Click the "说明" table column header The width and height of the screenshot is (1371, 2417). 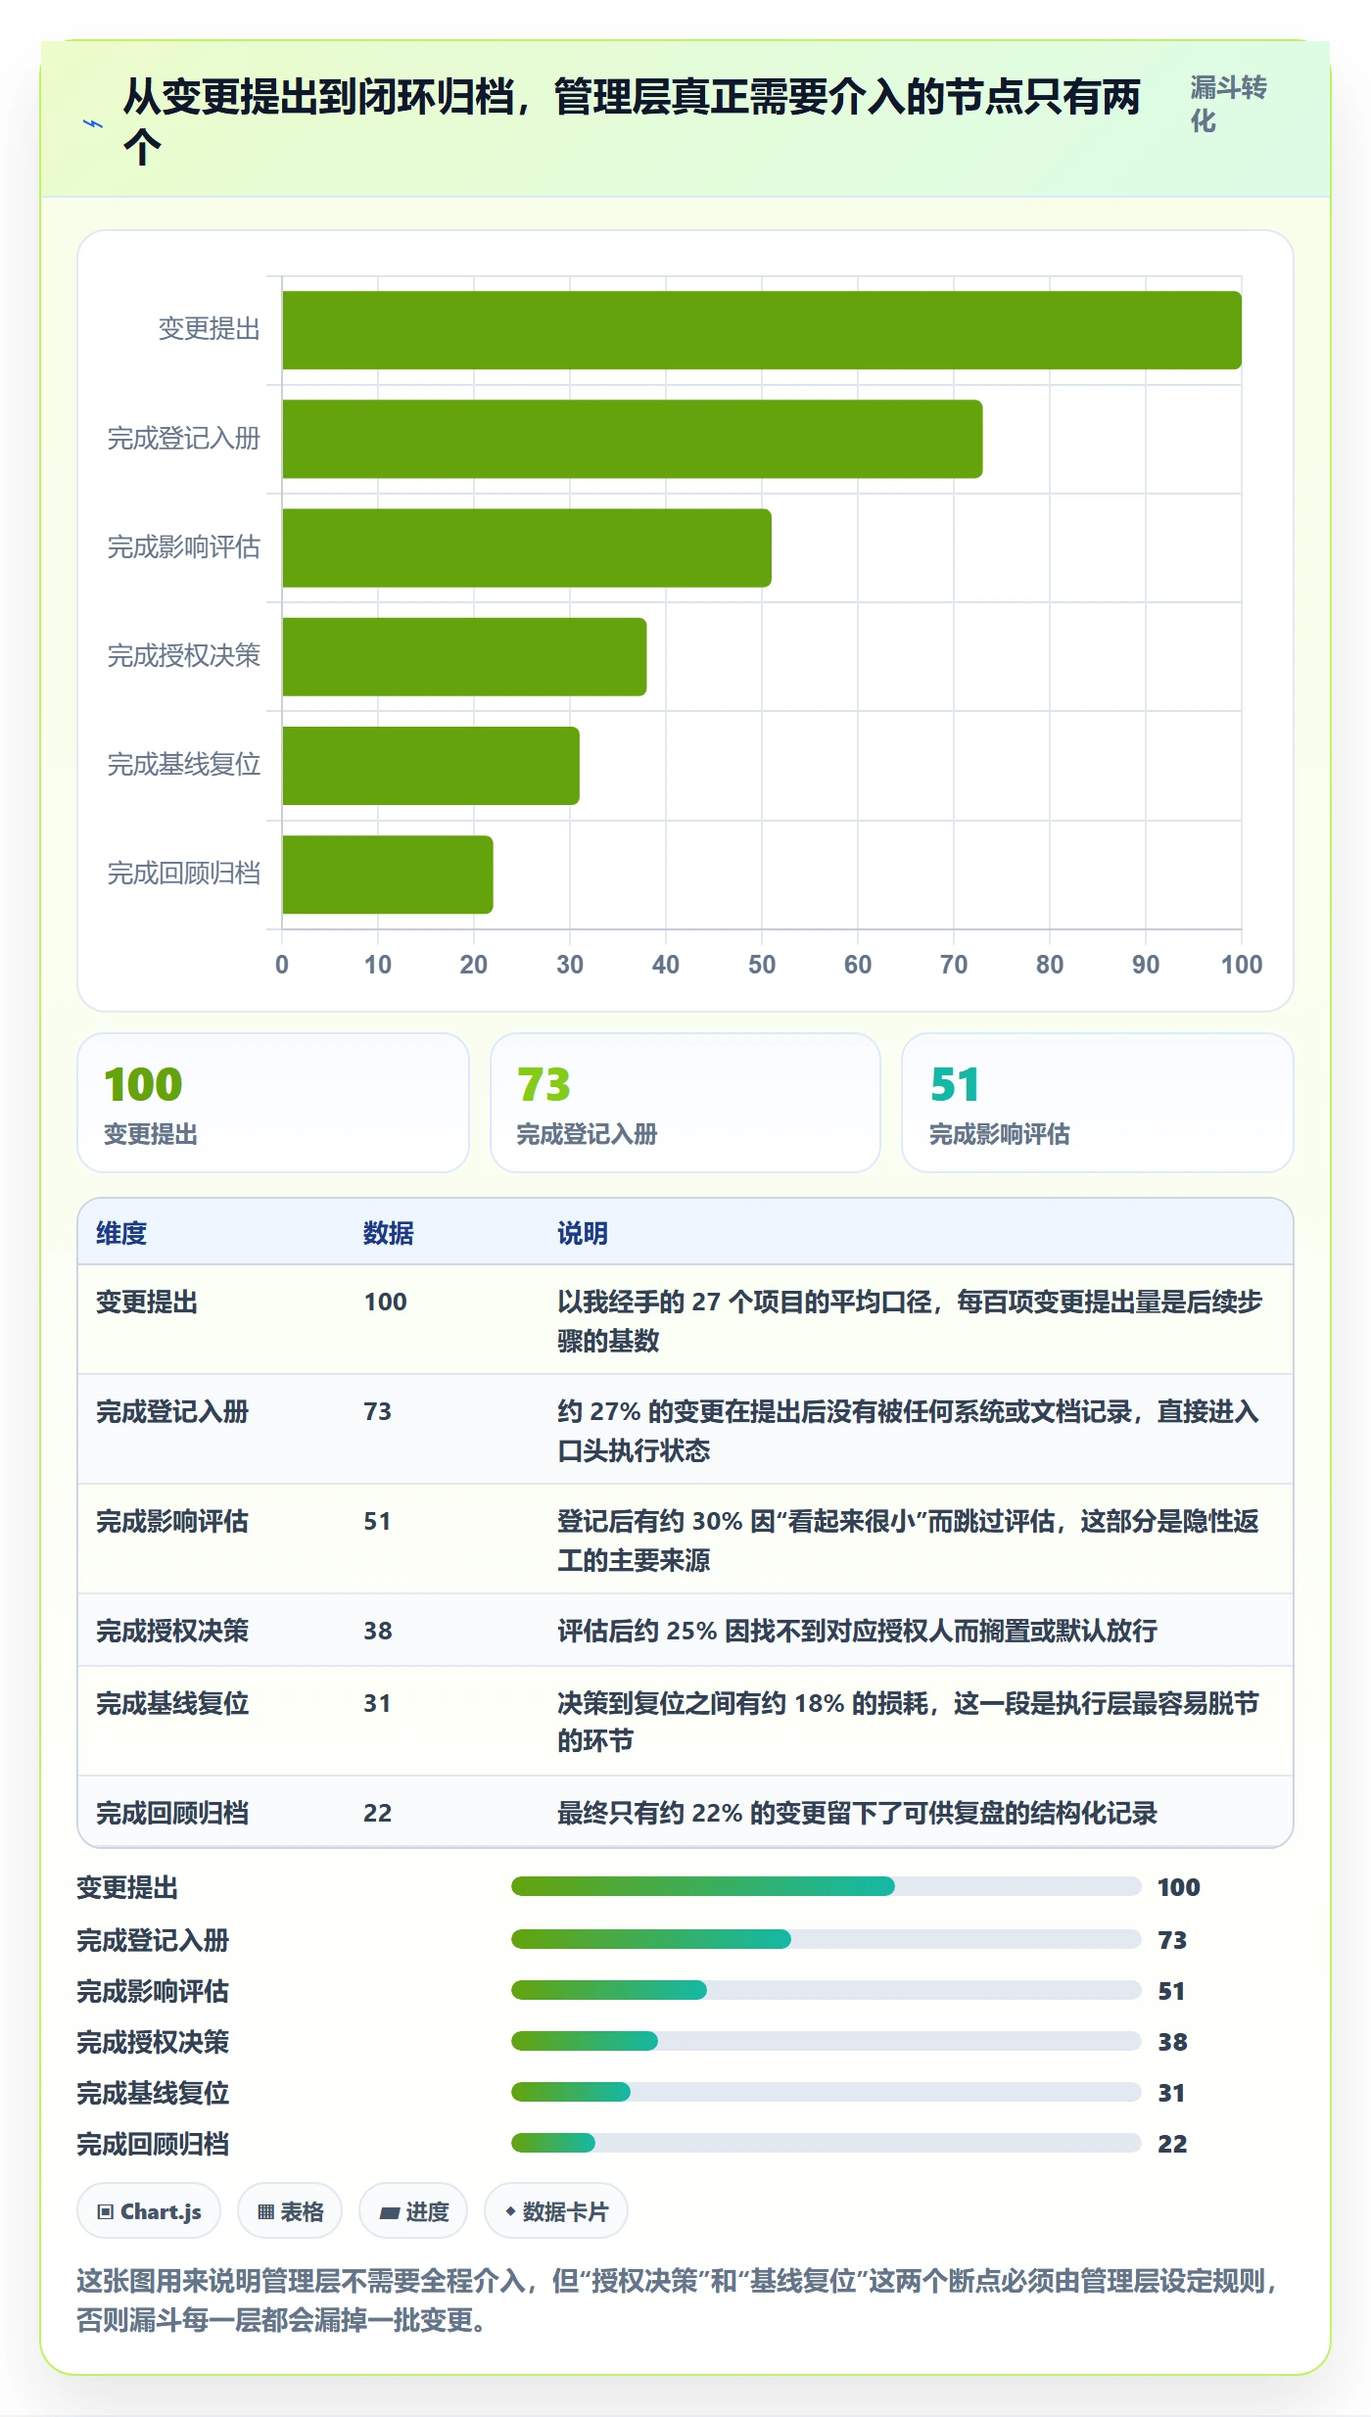click(x=583, y=1233)
